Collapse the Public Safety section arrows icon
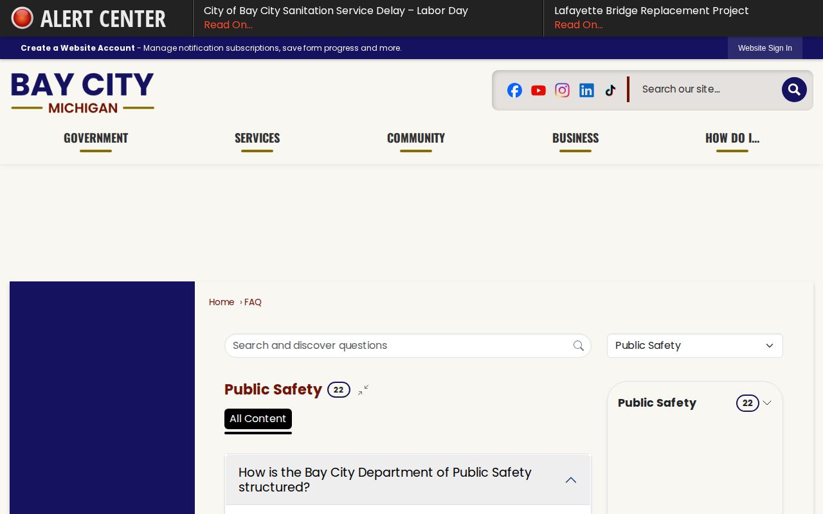This screenshot has width=823, height=514. click(x=363, y=390)
